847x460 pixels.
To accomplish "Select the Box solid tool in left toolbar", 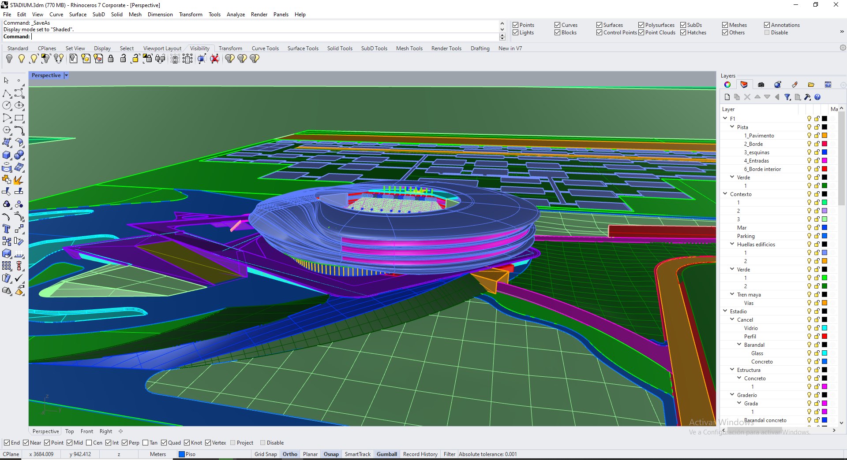I will point(7,155).
